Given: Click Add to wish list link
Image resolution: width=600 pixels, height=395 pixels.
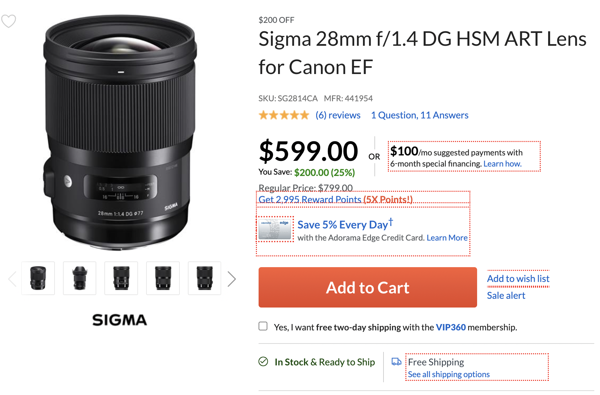Looking at the screenshot, I should click(518, 279).
